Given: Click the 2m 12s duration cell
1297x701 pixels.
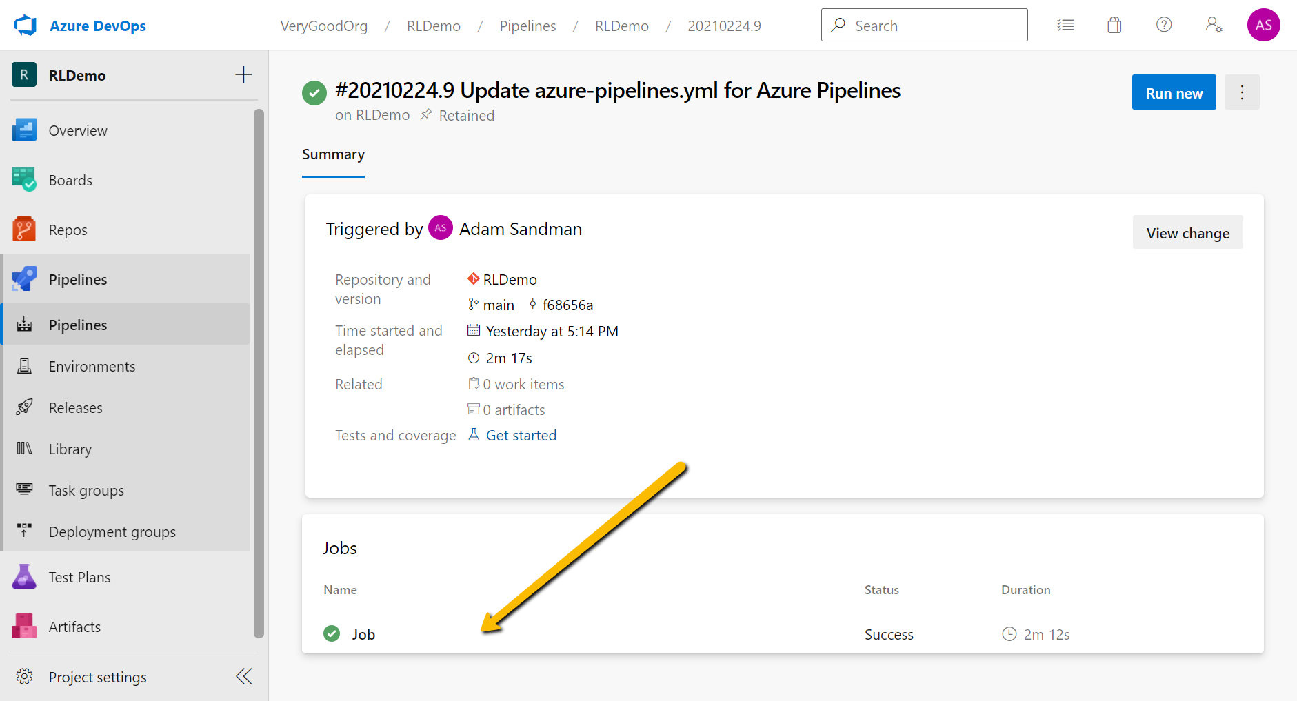Looking at the screenshot, I should click(1036, 634).
